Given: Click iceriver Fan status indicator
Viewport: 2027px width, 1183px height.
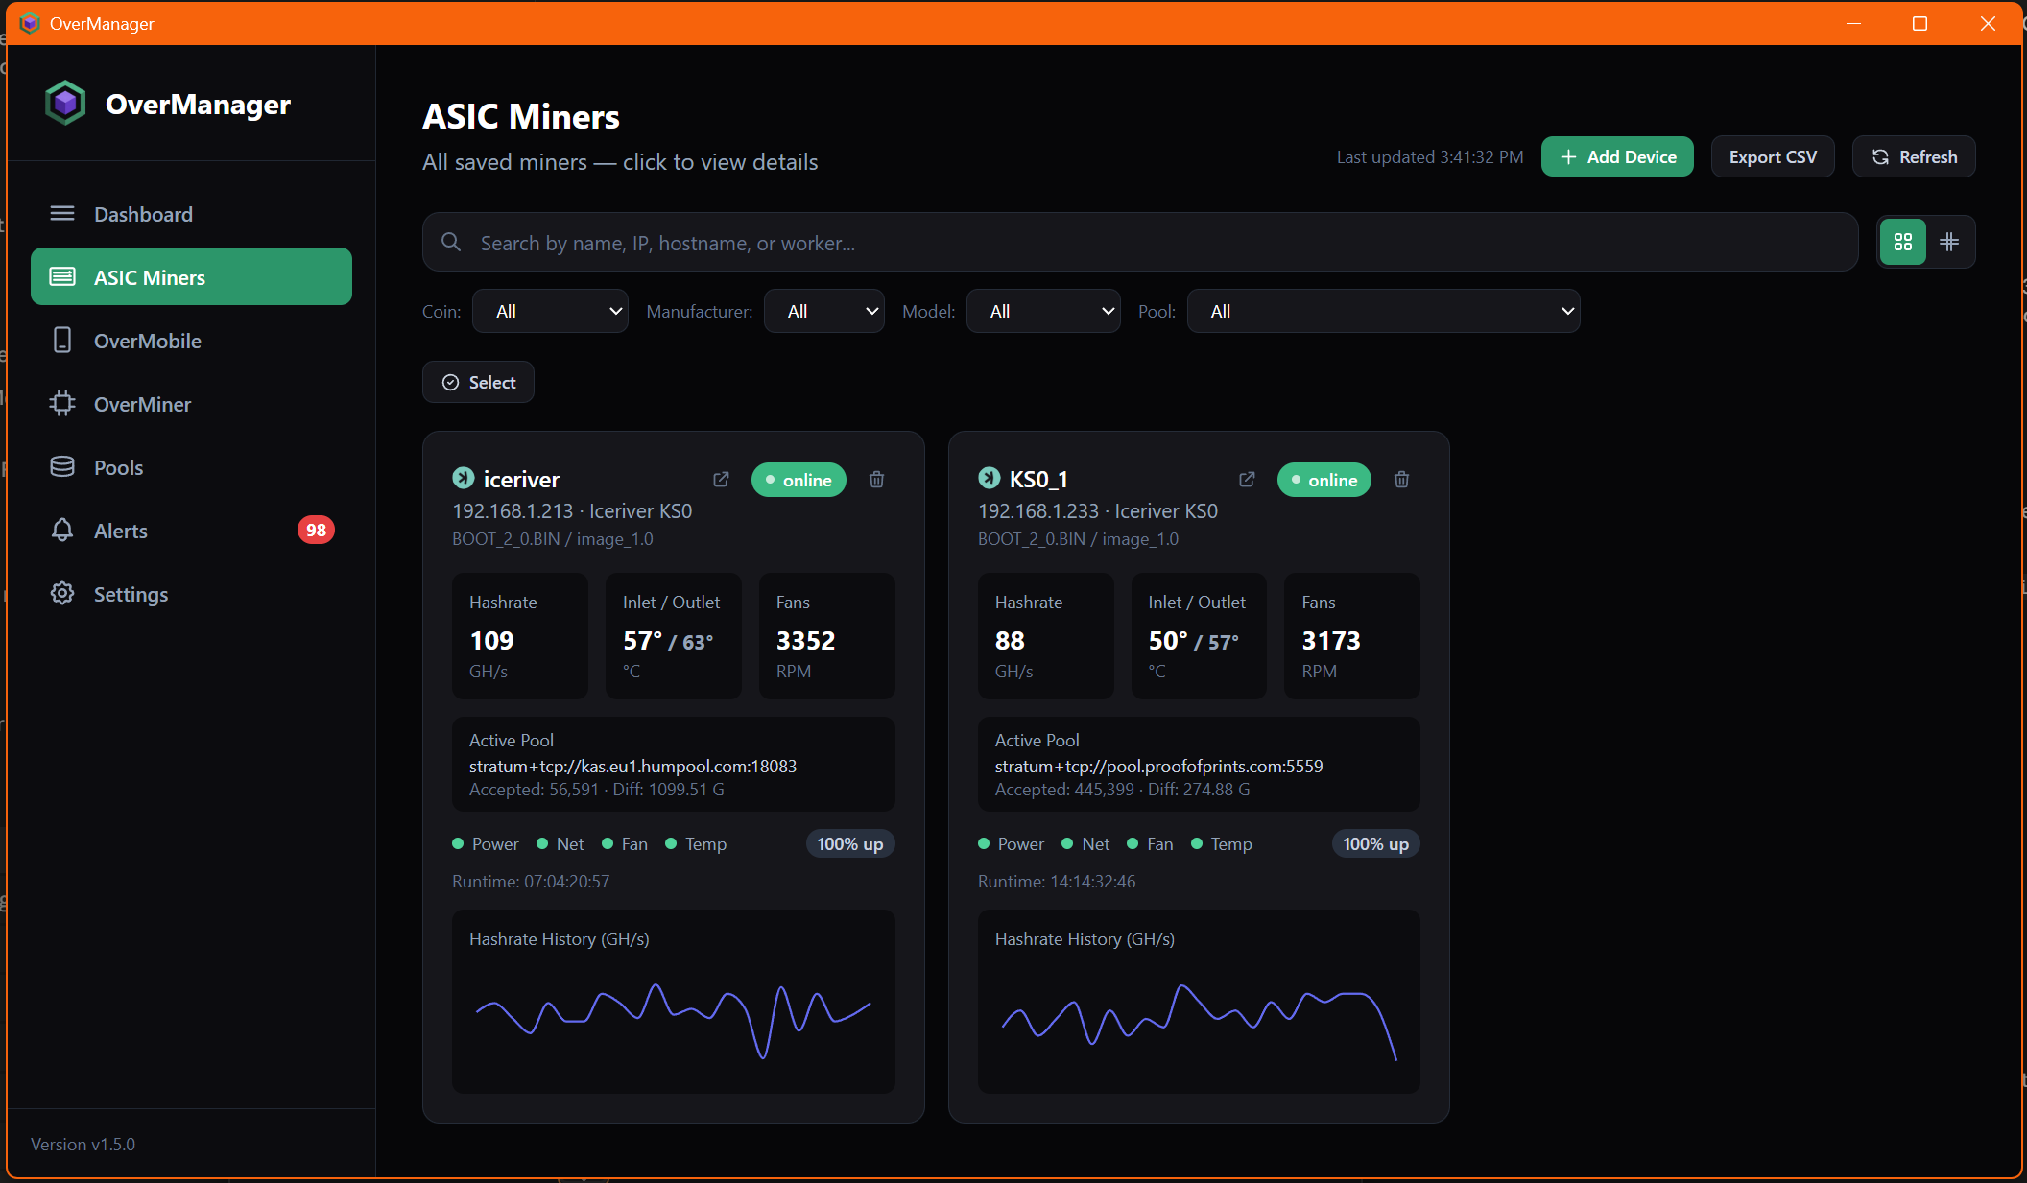Looking at the screenshot, I should (625, 843).
